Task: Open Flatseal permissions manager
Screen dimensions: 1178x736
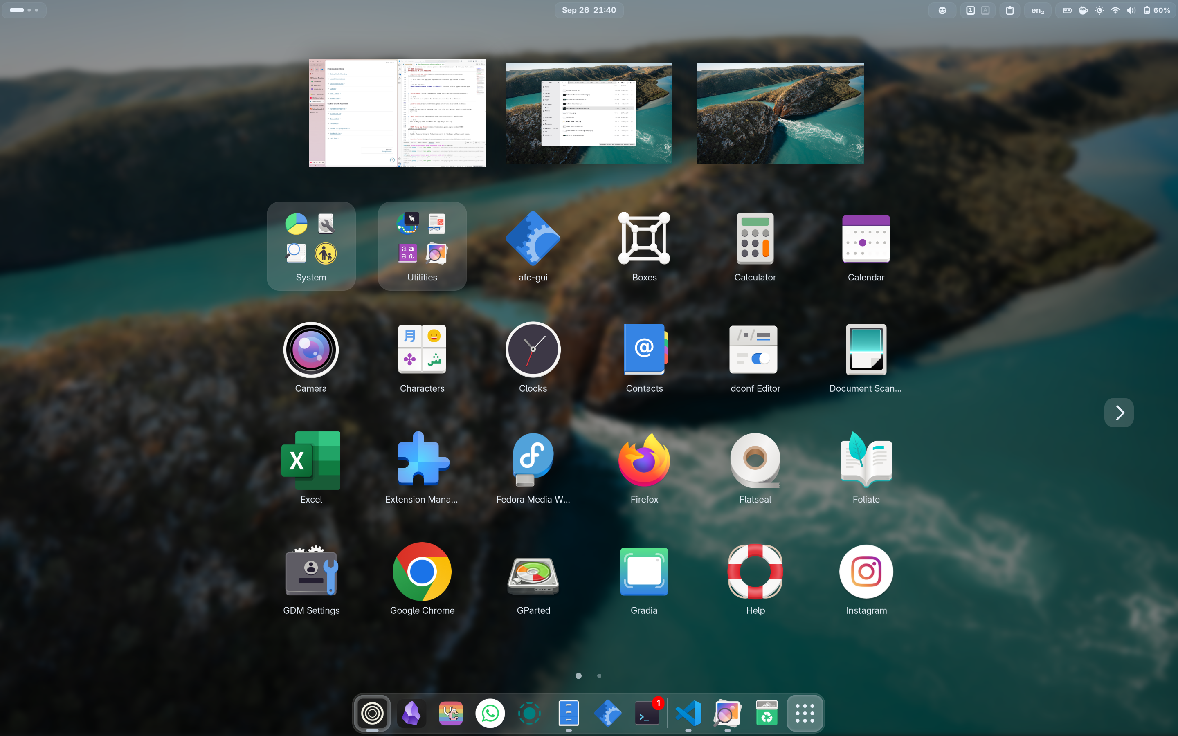Action: click(755, 460)
